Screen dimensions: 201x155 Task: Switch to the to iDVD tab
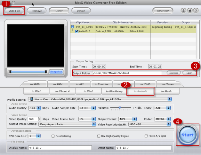tap(145, 84)
